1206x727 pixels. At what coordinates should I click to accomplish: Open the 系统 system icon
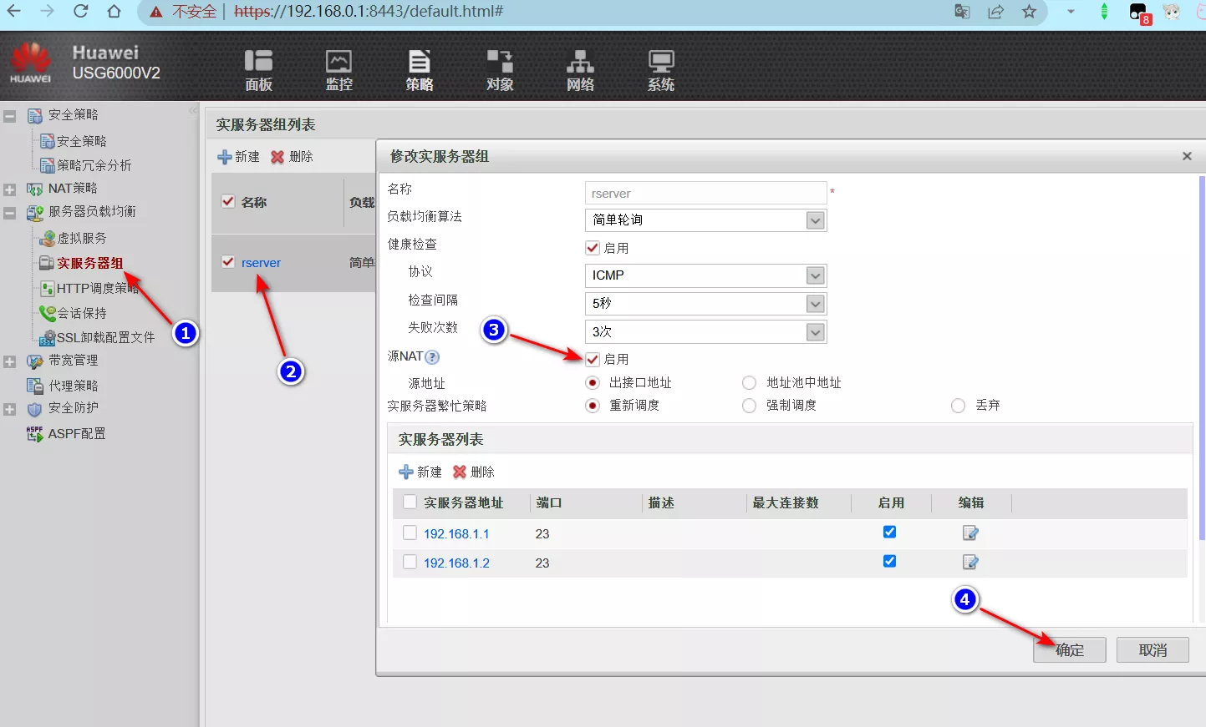[660, 69]
